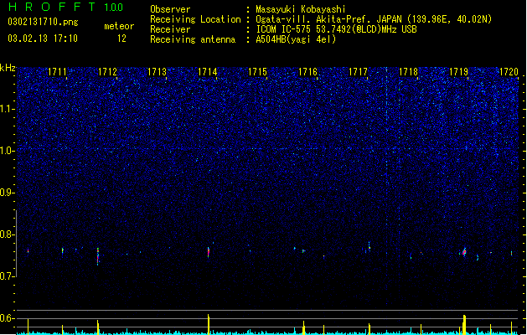
Task: Click the meteor count number 12
Action: coord(121,39)
